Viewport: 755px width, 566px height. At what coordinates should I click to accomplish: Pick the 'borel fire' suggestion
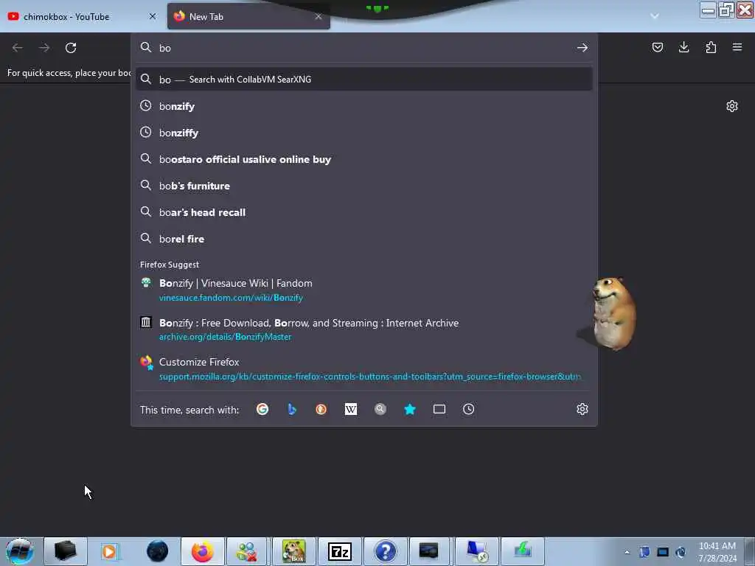(364, 238)
